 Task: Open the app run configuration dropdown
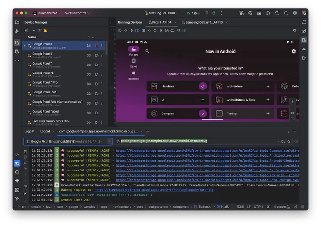click(194, 13)
